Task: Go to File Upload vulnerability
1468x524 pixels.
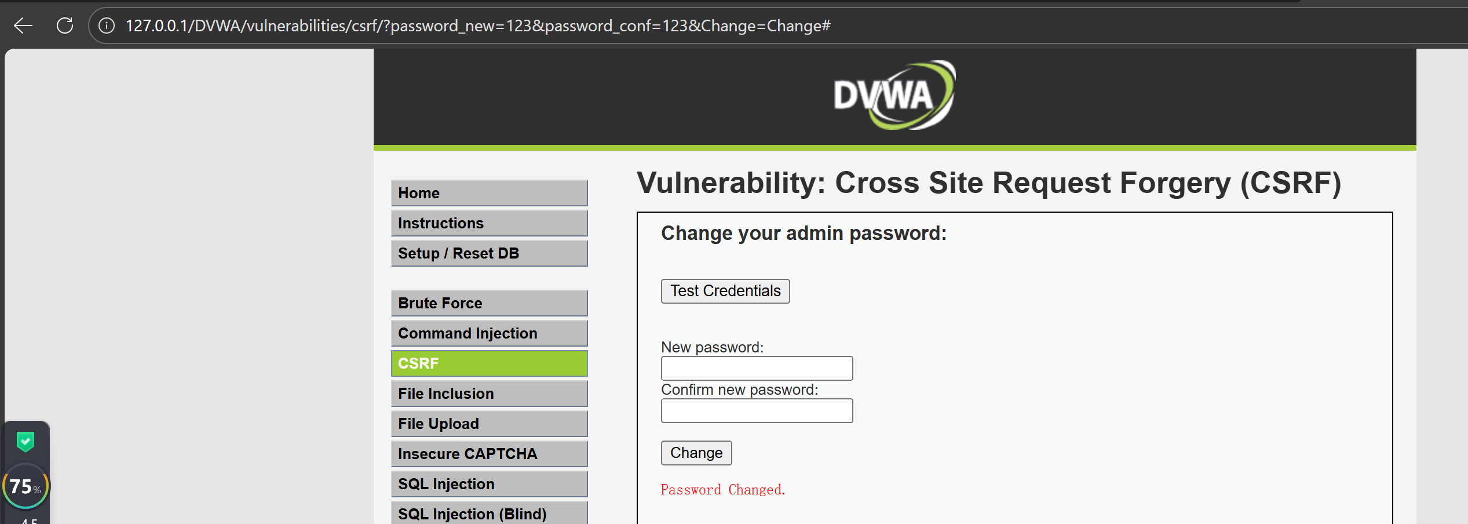Action: 489,424
